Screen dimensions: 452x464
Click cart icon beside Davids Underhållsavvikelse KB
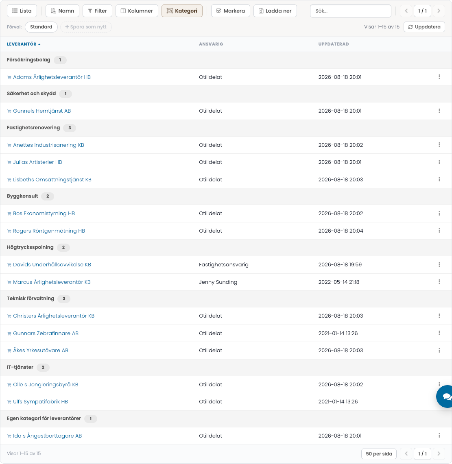click(x=9, y=265)
